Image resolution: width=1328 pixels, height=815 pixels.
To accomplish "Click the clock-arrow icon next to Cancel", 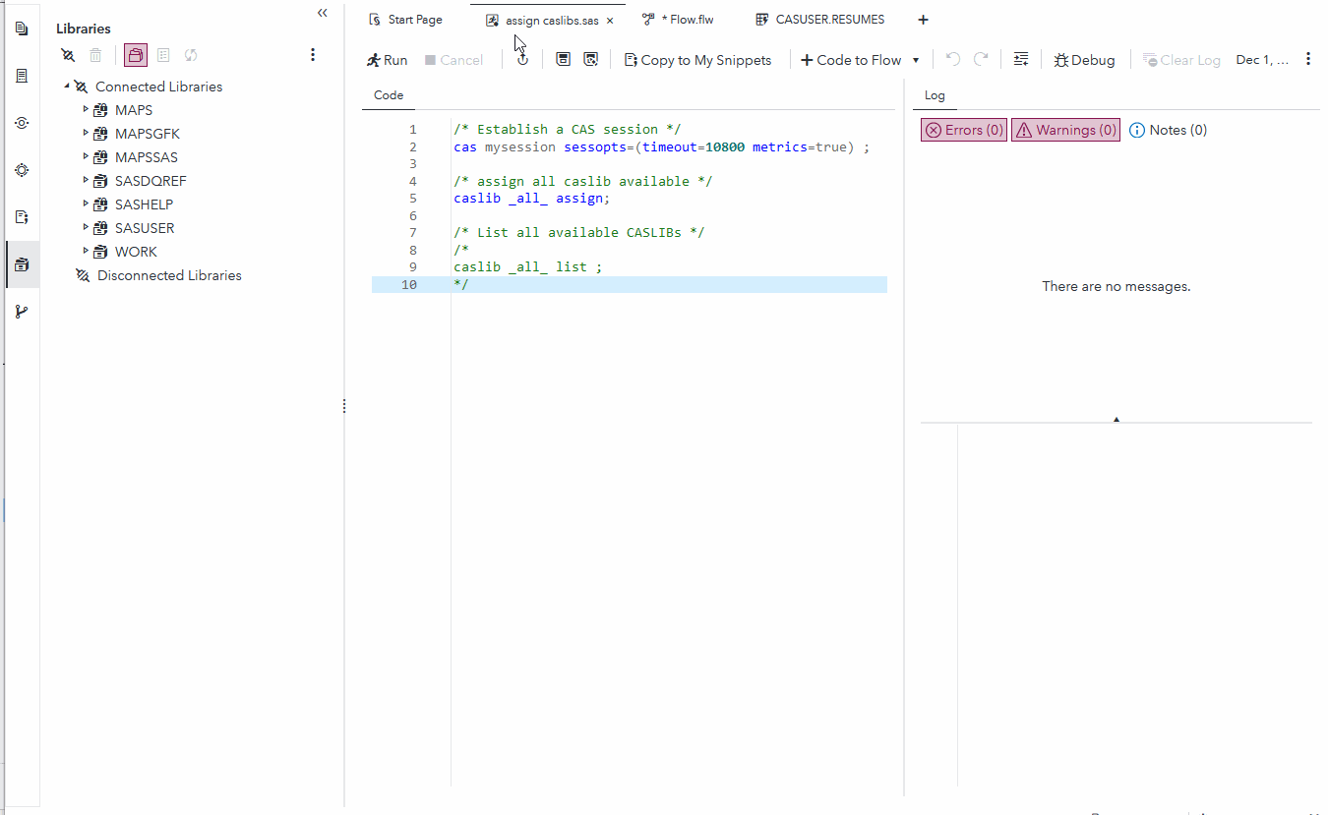I will point(523,60).
